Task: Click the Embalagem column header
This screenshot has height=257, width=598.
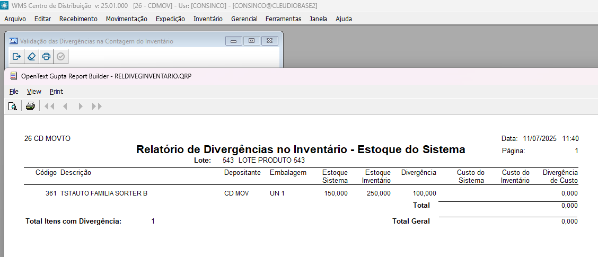Action: click(288, 173)
